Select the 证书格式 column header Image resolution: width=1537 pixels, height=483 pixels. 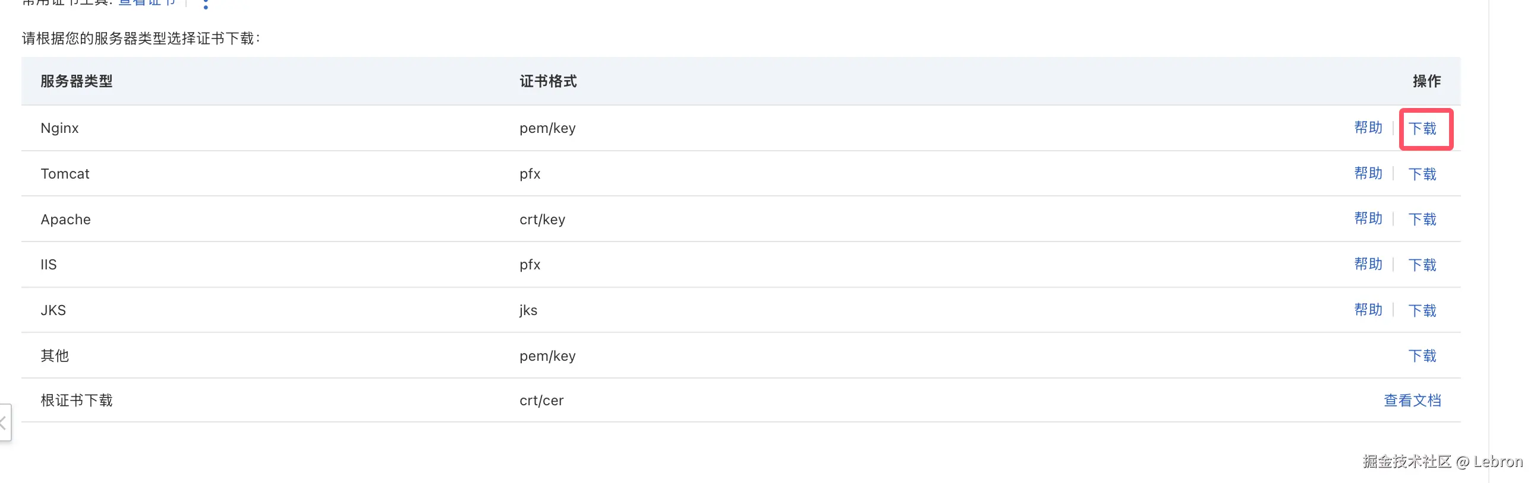click(548, 81)
